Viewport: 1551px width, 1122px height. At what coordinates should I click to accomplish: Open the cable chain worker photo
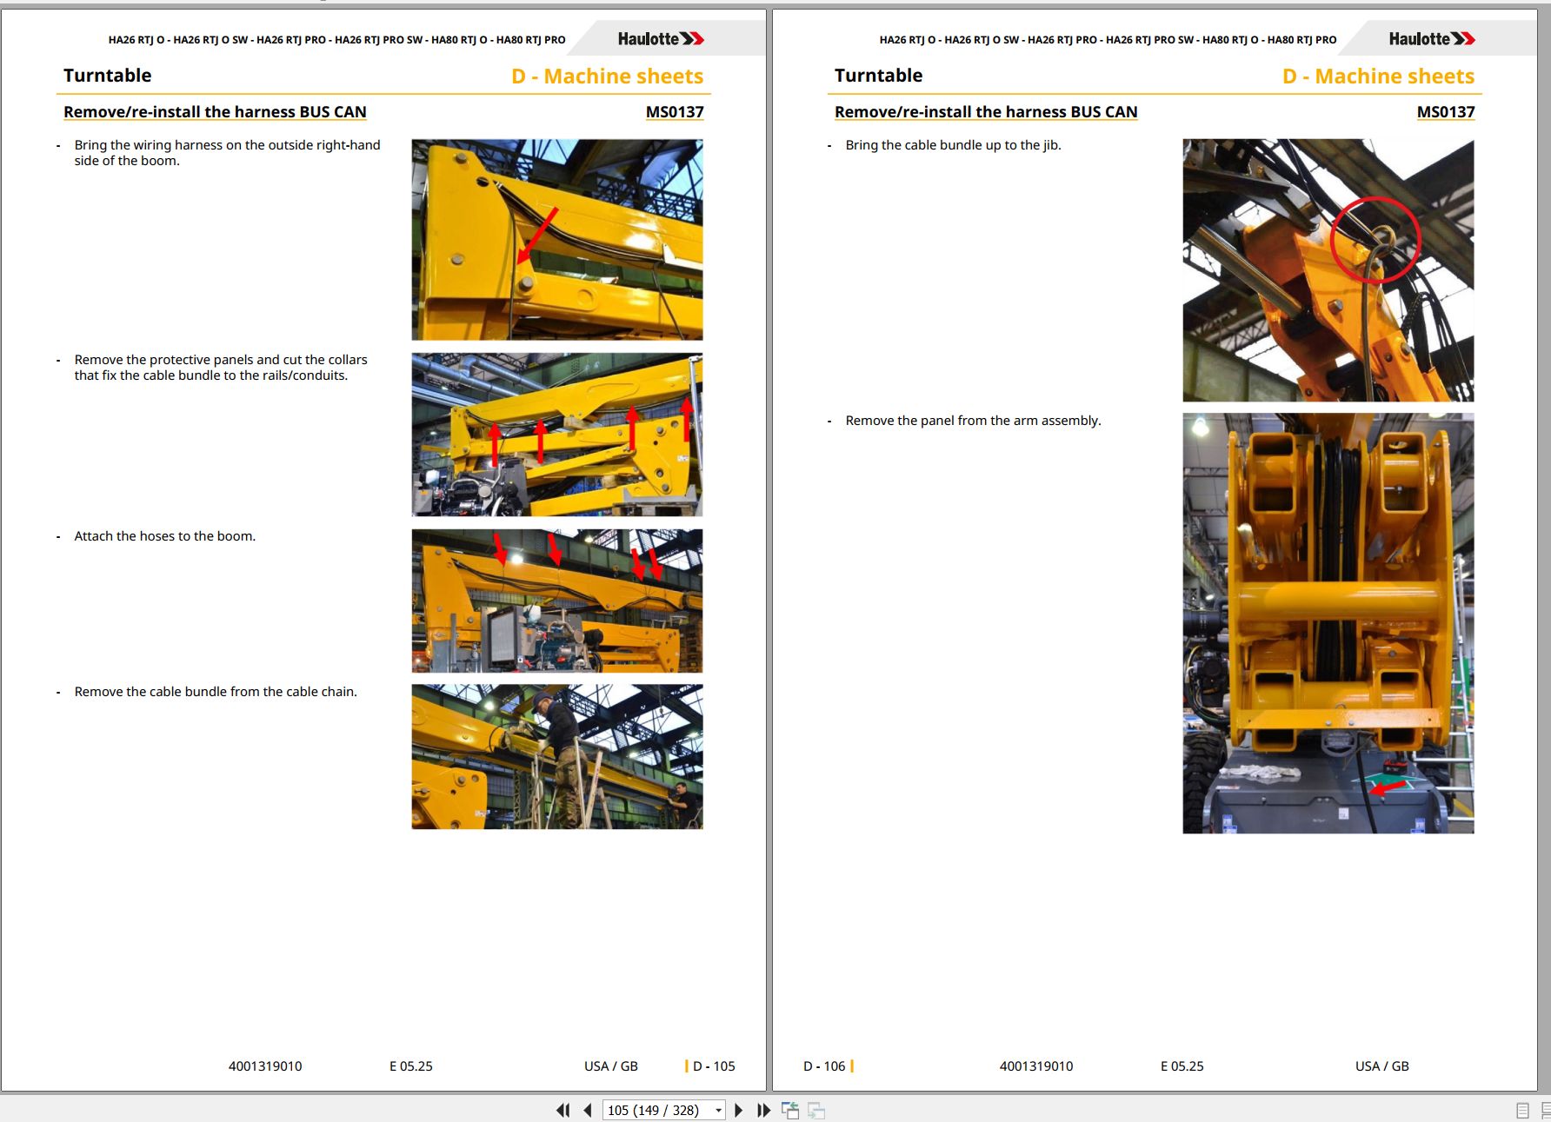pos(557,756)
